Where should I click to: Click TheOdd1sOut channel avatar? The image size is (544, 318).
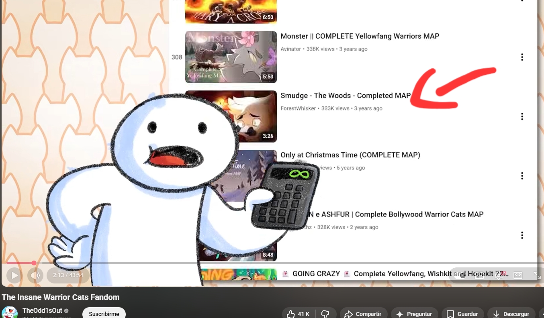pos(10,313)
